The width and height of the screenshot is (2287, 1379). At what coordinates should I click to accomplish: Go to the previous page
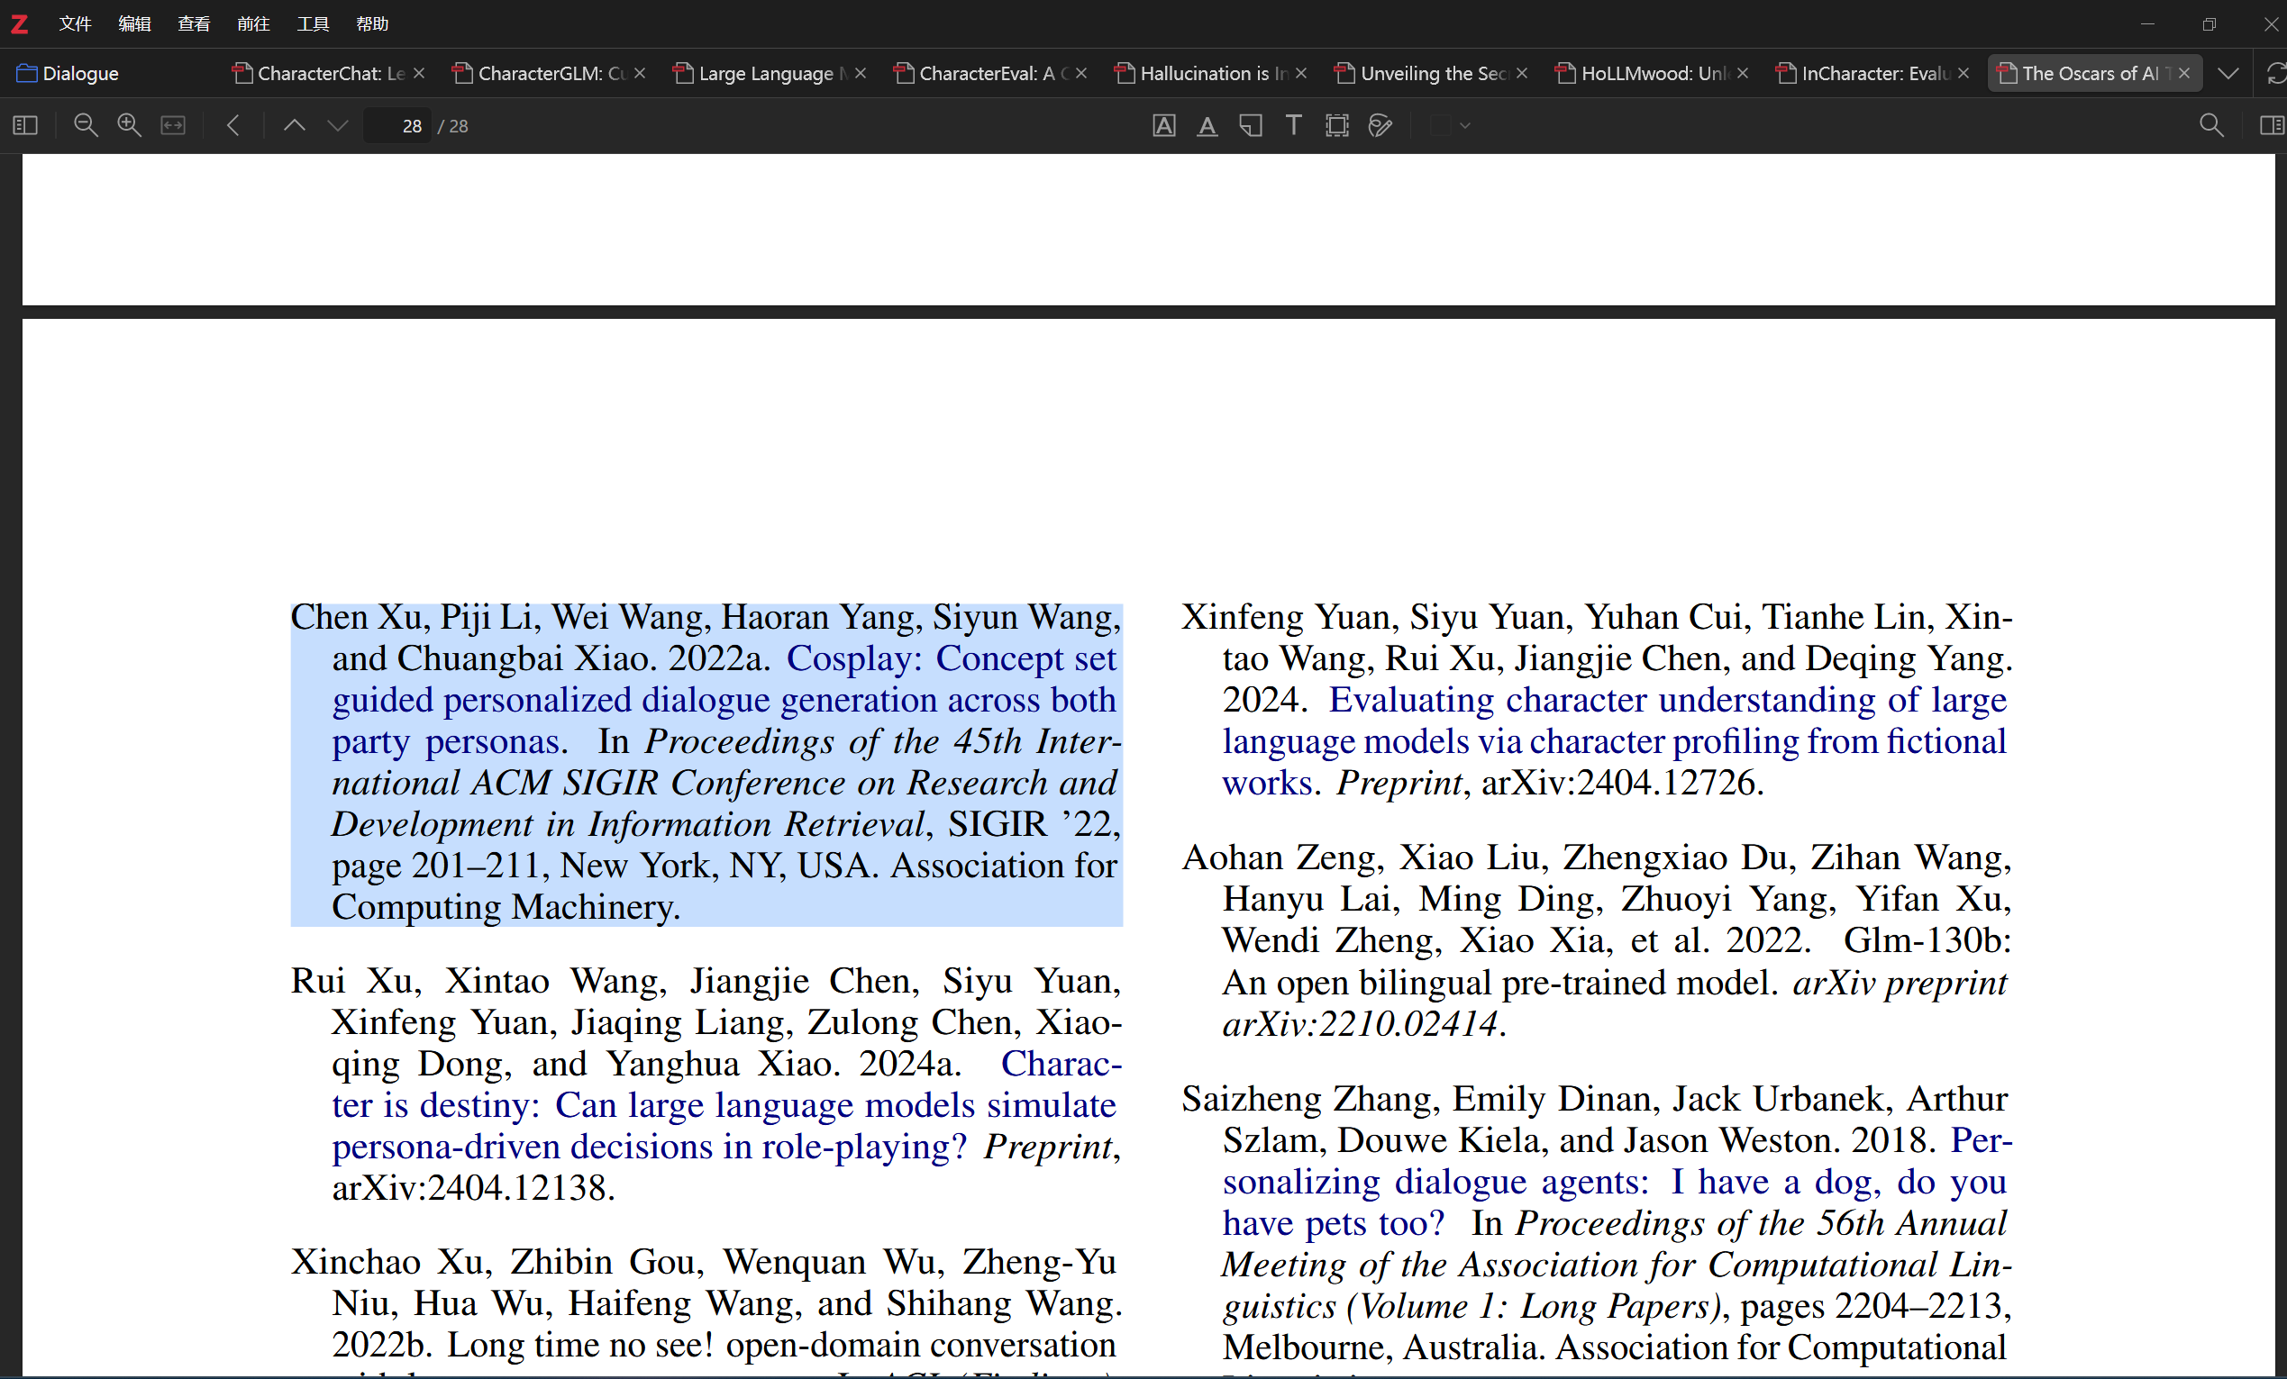pos(295,125)
